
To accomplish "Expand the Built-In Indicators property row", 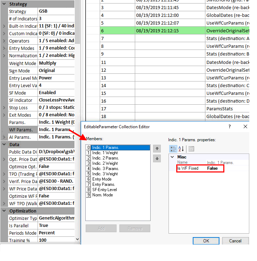I will pos(4,26).
